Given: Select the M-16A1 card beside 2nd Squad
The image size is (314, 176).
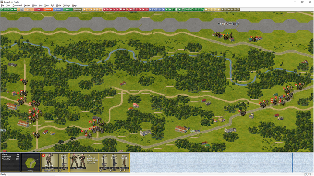Looking at the screenshot, I should (x=64, y=162).
